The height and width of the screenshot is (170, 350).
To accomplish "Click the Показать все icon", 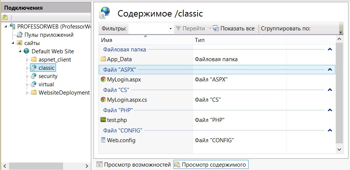I will (x=216, y=29).
